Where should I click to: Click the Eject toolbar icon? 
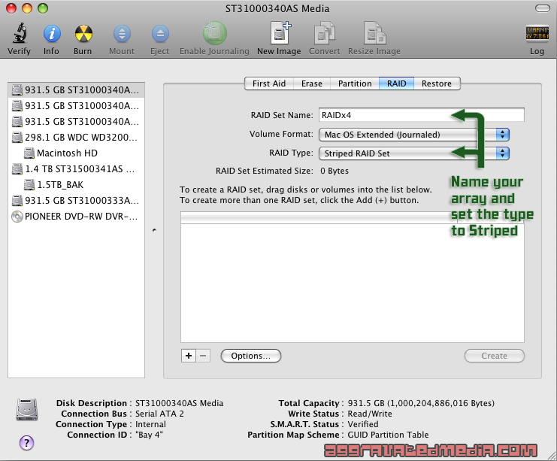[160, 34]
